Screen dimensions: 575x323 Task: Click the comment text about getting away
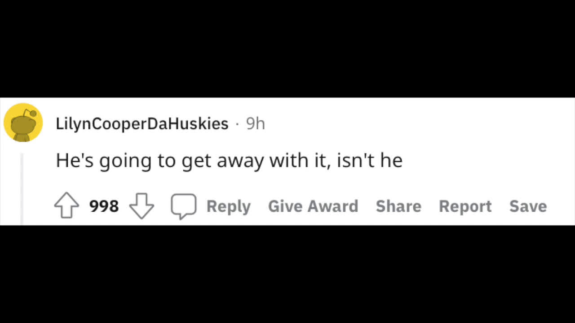click(229, 161)
